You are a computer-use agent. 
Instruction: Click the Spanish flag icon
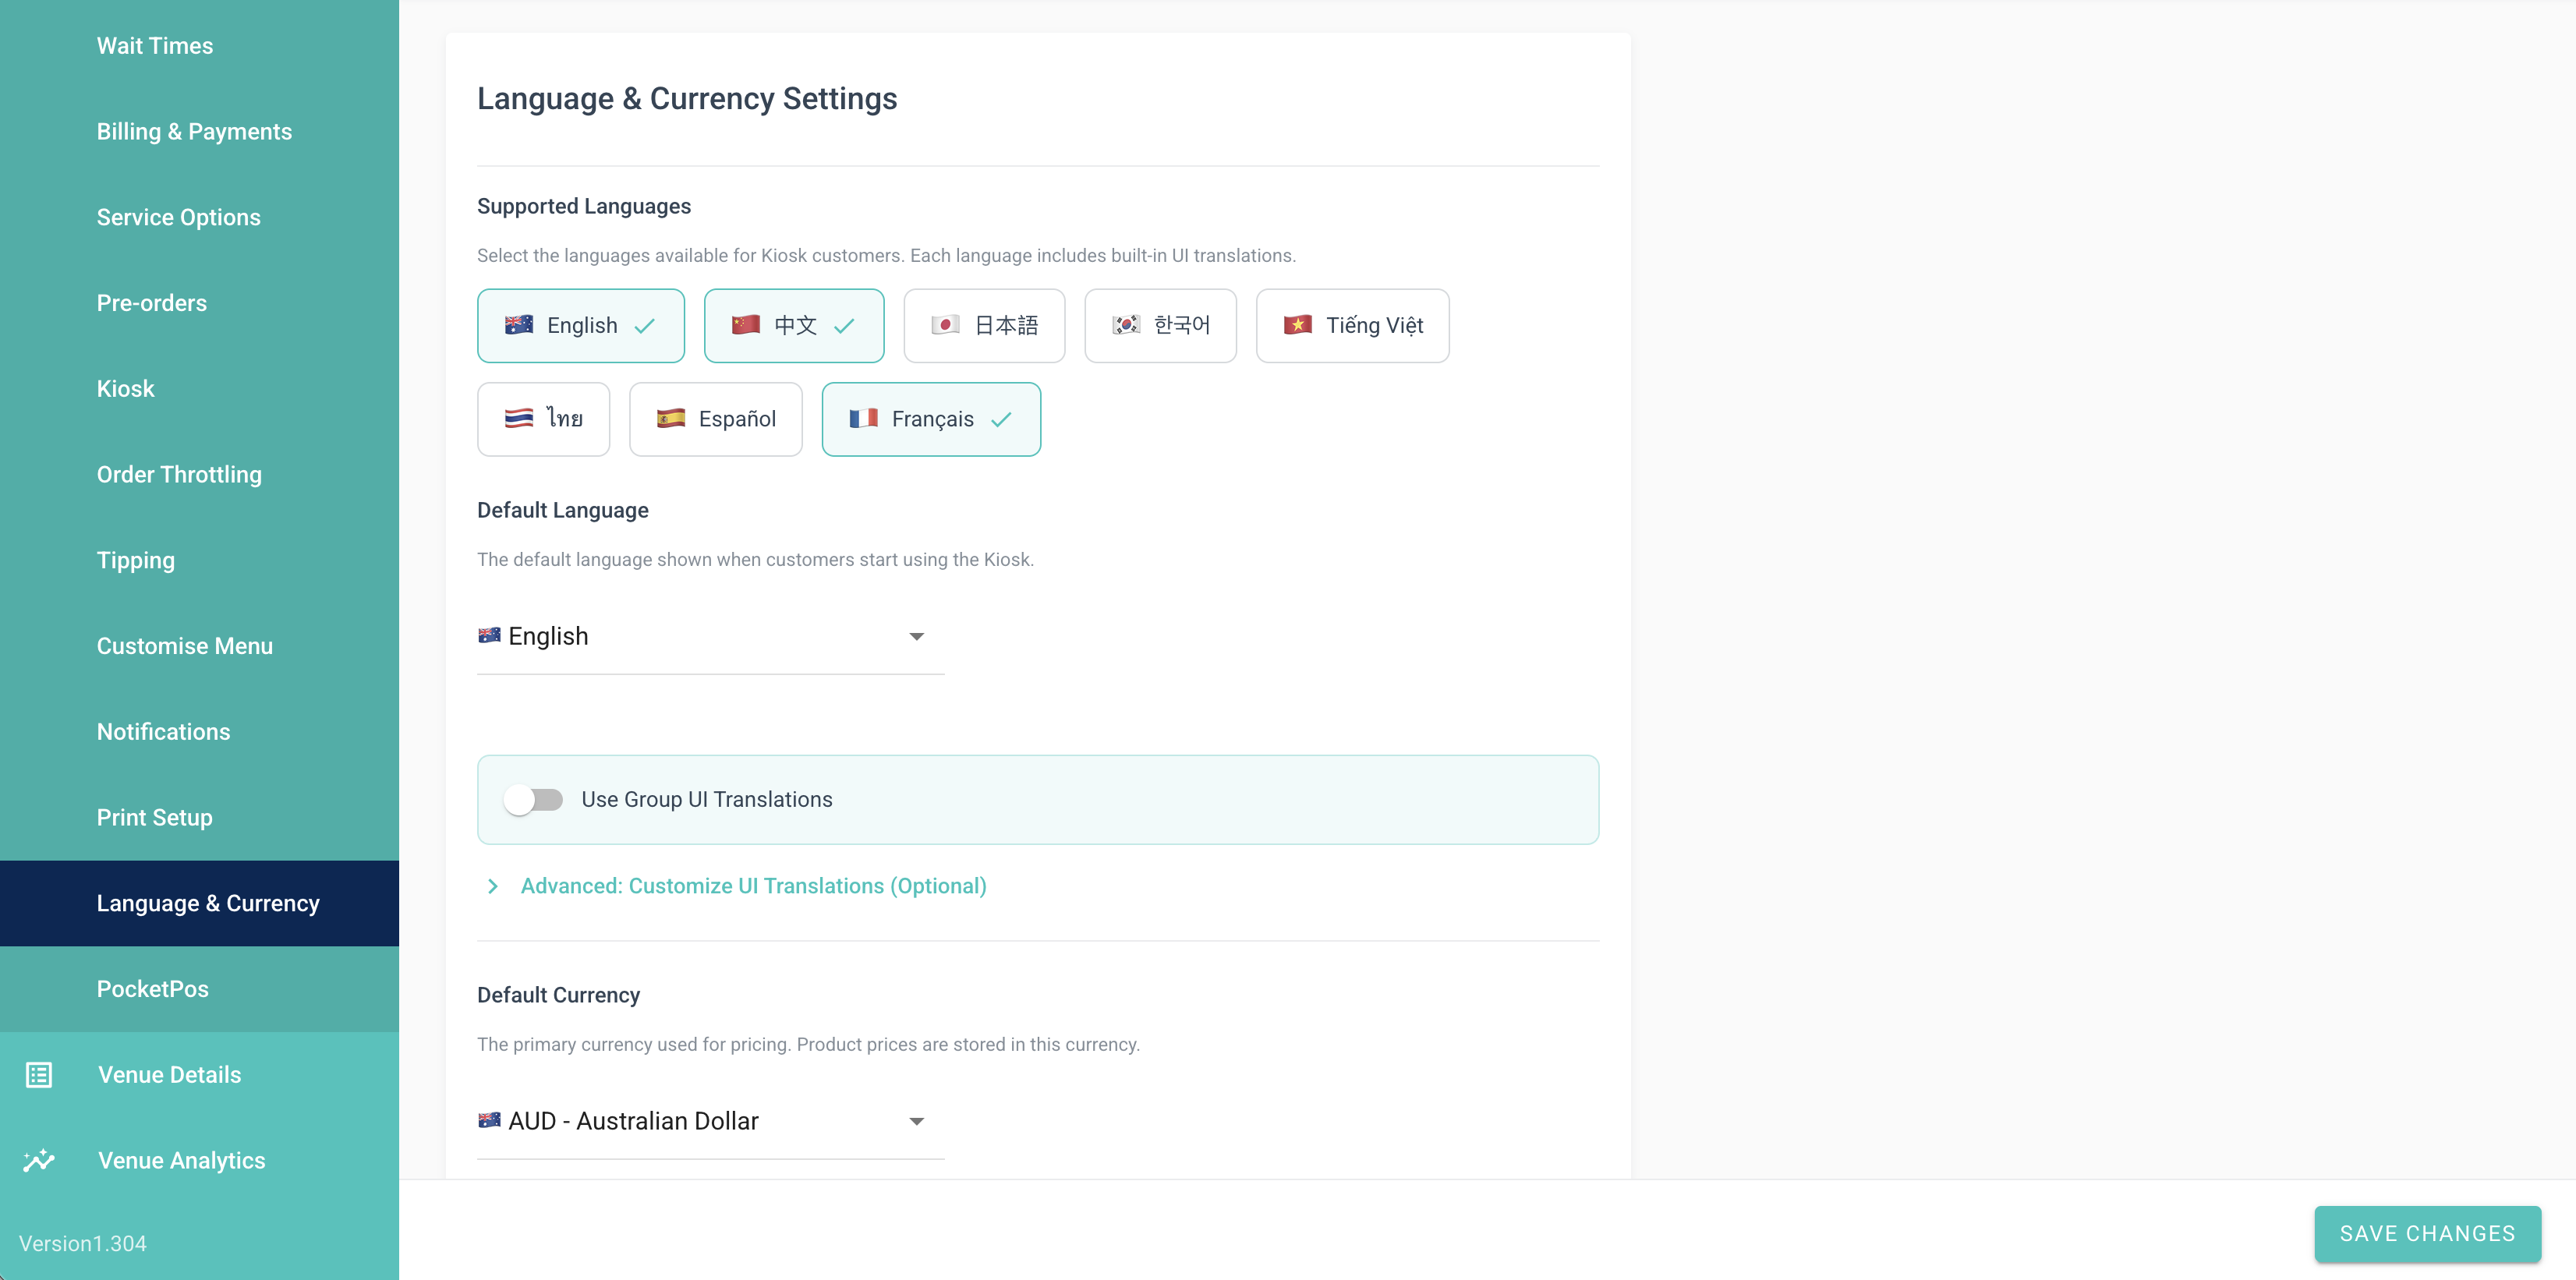click(x=670, y=419)
